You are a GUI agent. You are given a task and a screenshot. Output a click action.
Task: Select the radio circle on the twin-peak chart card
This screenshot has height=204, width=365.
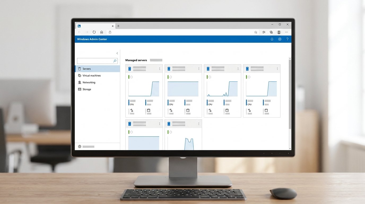[x=171, y=132]
